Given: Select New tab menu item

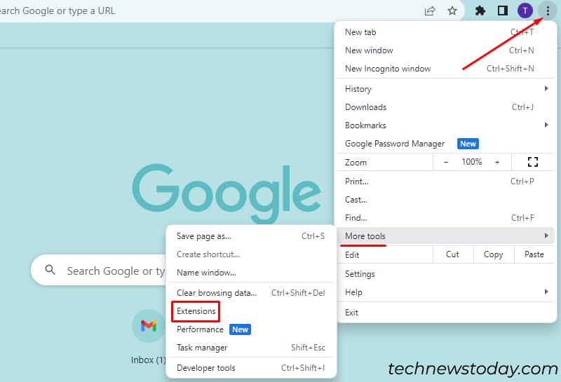Looking at the screenshot, I should click(x=445, y=32).
